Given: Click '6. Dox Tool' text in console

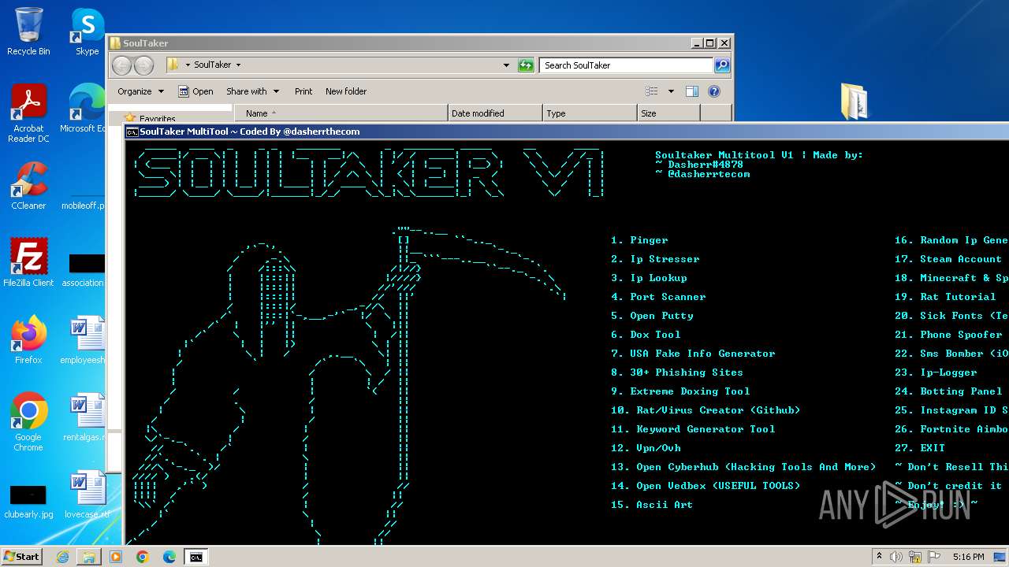Looking at the screenshot, I should click(x=646, y=335).
